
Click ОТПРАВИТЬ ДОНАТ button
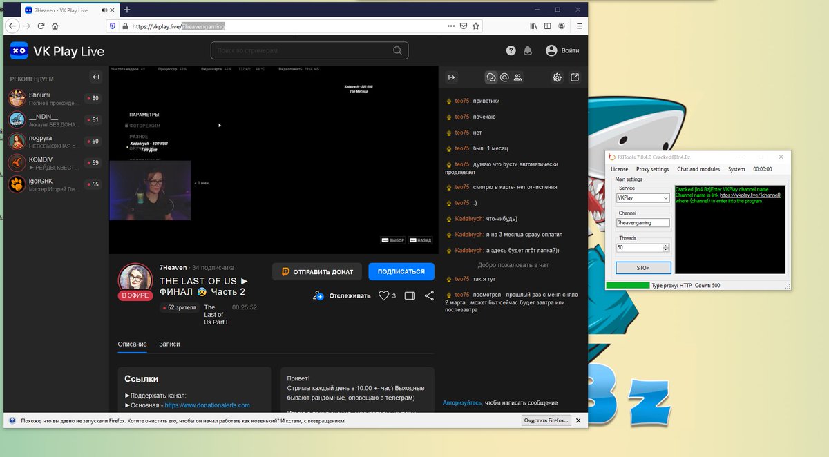coord(316,271)
